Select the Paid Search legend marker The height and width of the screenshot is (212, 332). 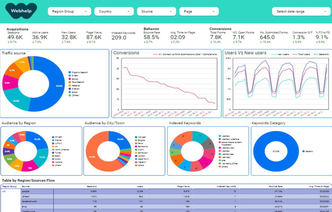pos(69,82)
